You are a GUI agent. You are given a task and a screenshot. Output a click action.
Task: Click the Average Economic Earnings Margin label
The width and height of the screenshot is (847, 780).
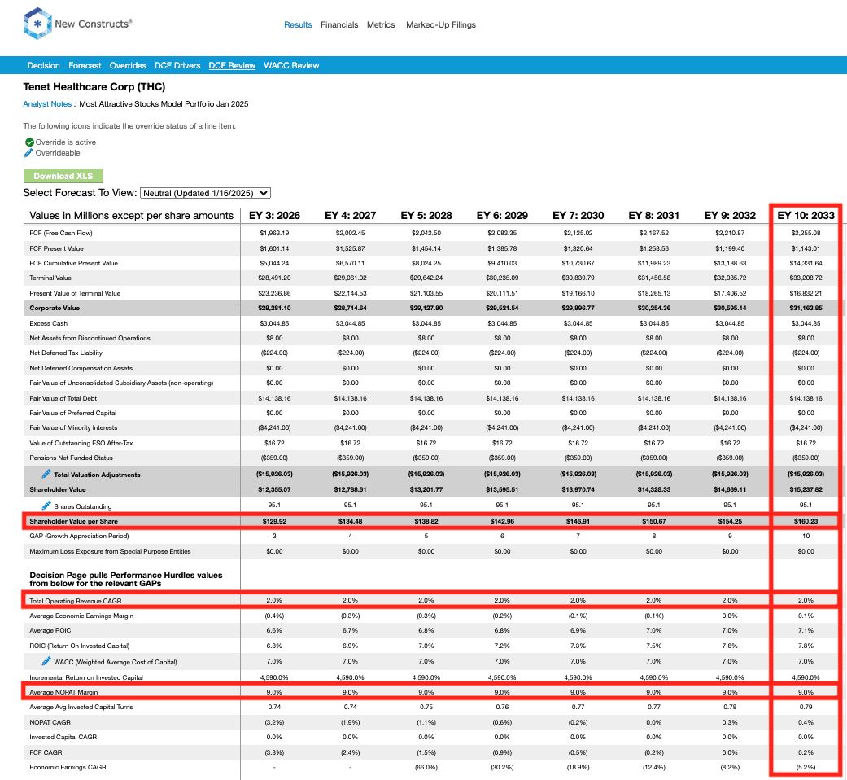(81, 616)
